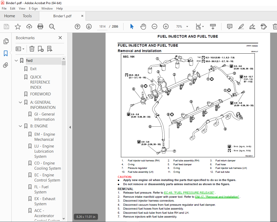Open the FOREWORD bookmark
Image resolution: width=277 pixels, height=222 pixels.
[x=41, y=94]
